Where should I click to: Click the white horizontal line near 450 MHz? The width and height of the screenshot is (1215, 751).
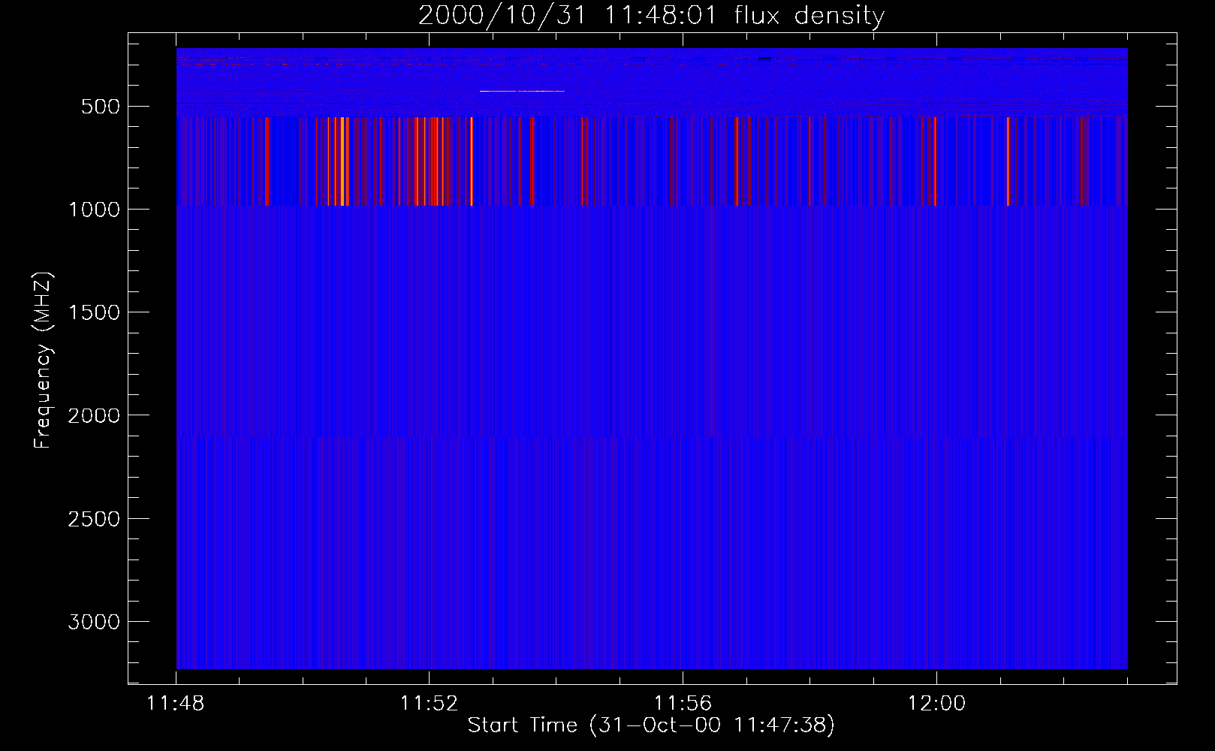point(522,91)
